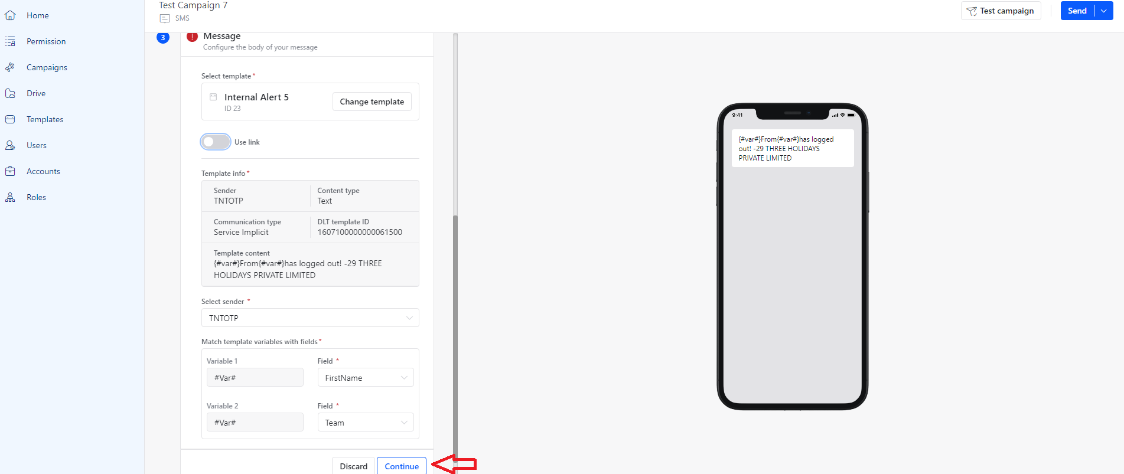Click the Campaigns megaphone icon
This screenshot has height=474, width=1124.
[10, 67]
